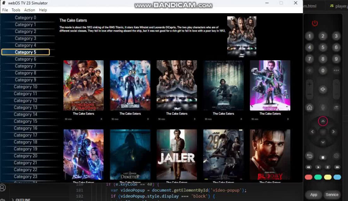Select Category 21 in sidebar
Viewport: 348px width, 201px height.
click(x=25, y=163)
